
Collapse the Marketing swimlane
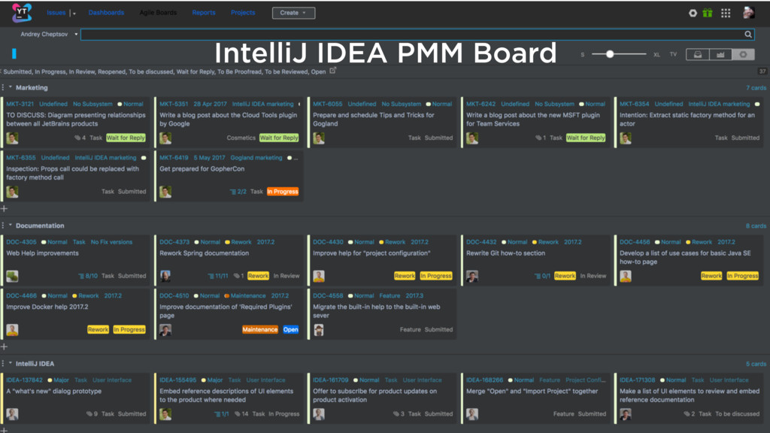11,87
